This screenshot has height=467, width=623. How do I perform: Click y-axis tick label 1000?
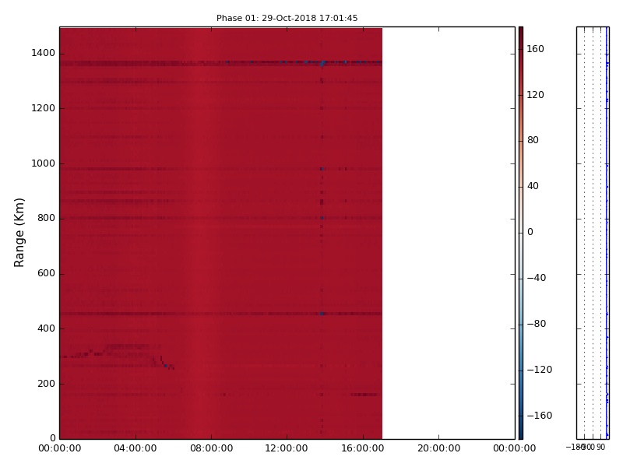[44, 163]
